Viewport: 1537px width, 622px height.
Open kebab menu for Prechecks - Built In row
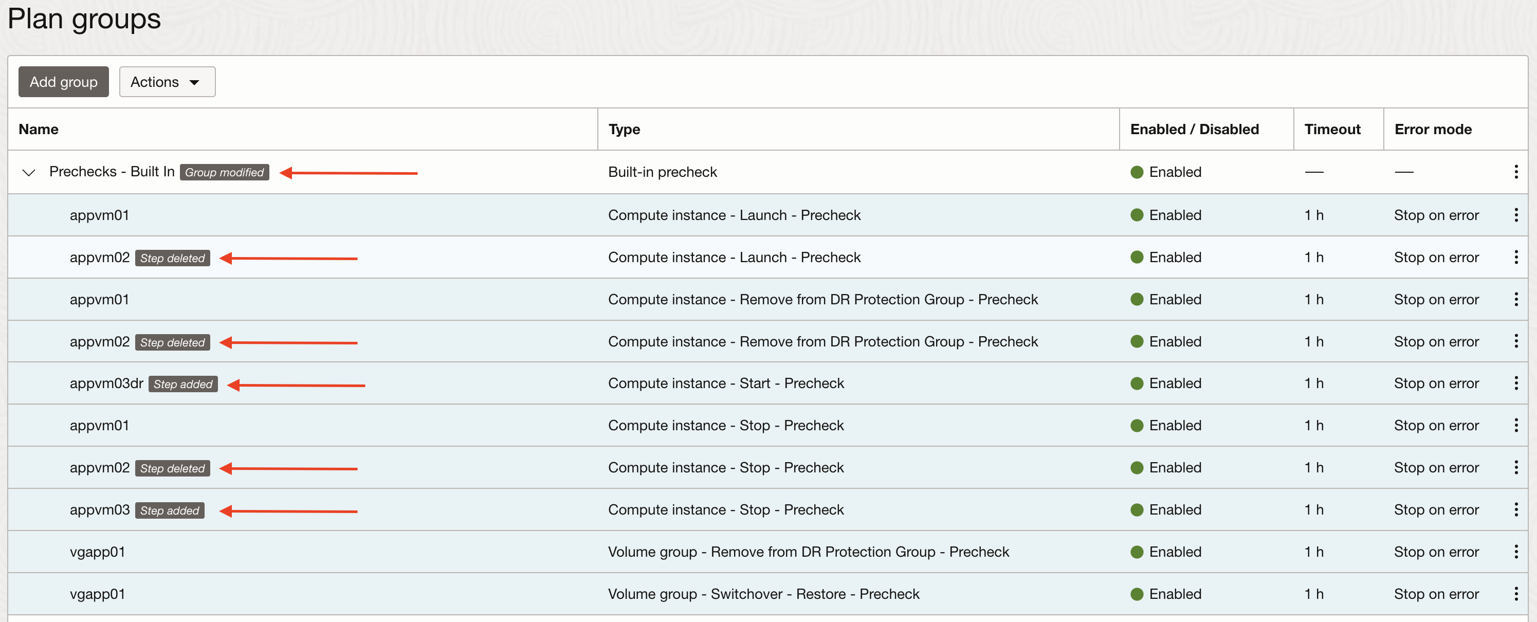pyautogui.click(x=1515, y=172)
